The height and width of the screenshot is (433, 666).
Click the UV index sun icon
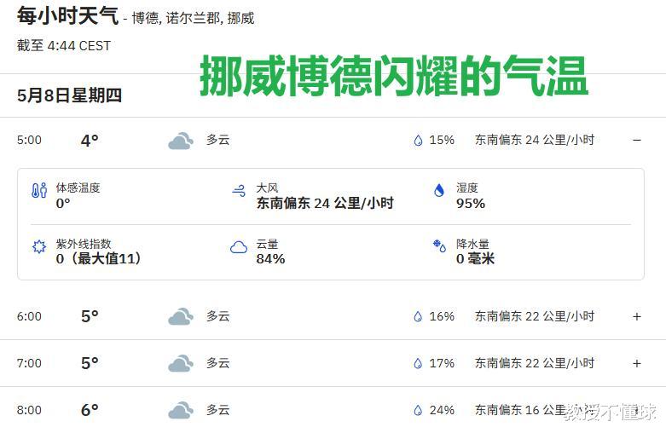(39, 247)
